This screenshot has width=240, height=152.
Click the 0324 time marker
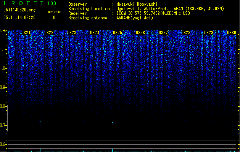coord(95,33)
